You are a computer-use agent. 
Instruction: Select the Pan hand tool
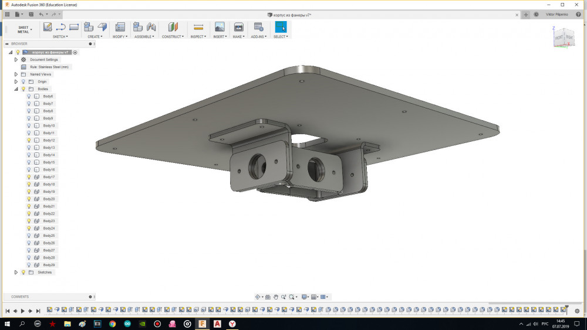point(275,297)
